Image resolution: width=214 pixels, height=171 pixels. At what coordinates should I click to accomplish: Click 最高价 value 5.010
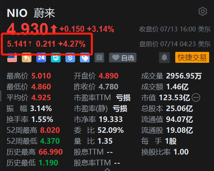[x=41, y=76]
